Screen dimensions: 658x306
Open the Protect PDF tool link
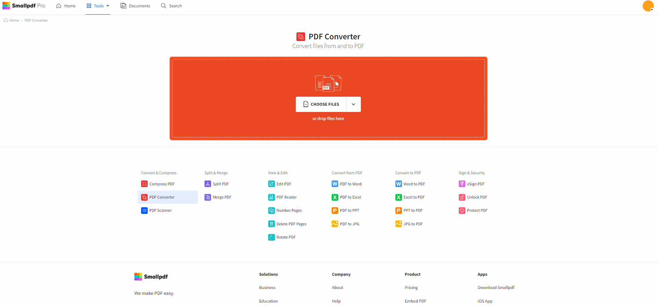(477, 210)
